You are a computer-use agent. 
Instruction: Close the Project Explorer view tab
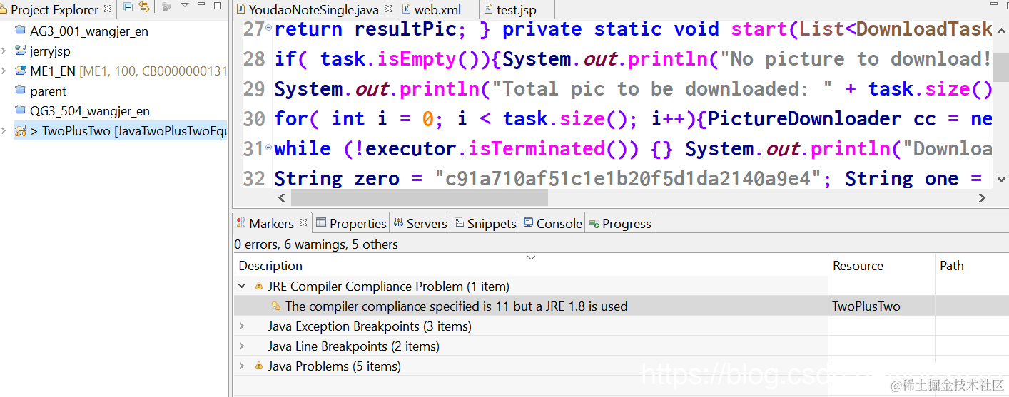[x=108, y=9]
